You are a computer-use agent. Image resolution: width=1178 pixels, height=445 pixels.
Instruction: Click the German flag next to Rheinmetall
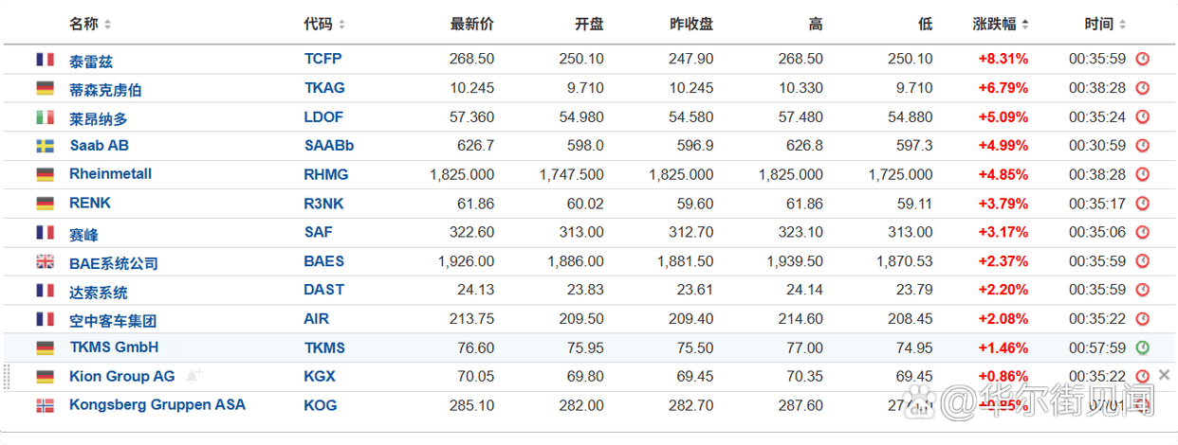pos(45,174)
